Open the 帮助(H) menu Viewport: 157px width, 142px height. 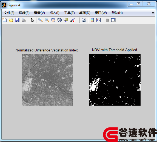pos(117,13)
